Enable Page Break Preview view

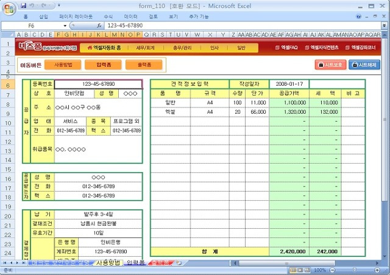coord(307,270)
